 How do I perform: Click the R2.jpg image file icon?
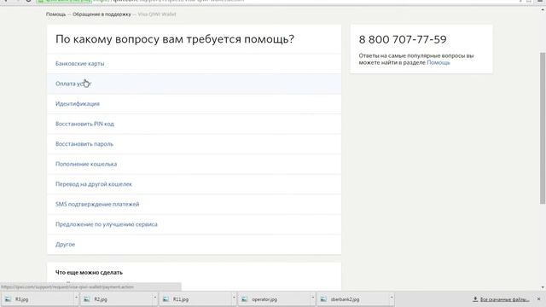pyautogui.click(x=87, y=299)
